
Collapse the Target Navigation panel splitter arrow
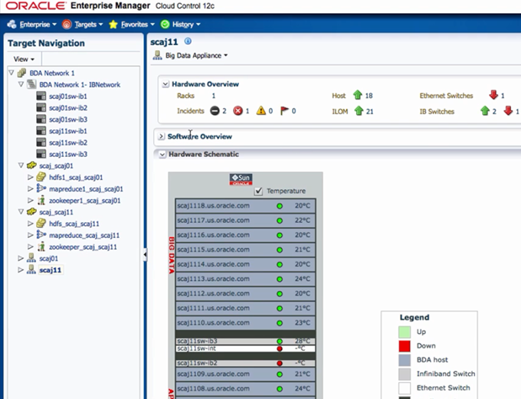pyautogui.click(x=145, y=255)
